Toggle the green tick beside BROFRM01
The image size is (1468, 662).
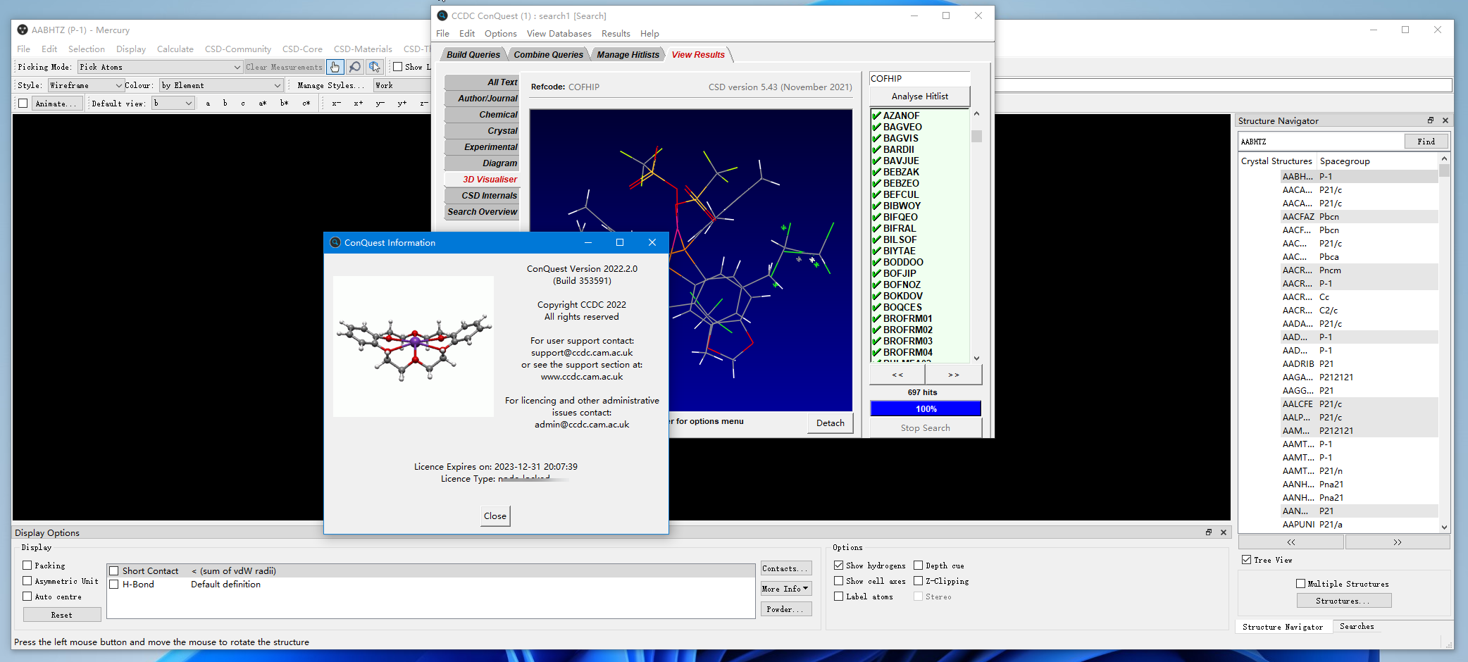point(877,318)
